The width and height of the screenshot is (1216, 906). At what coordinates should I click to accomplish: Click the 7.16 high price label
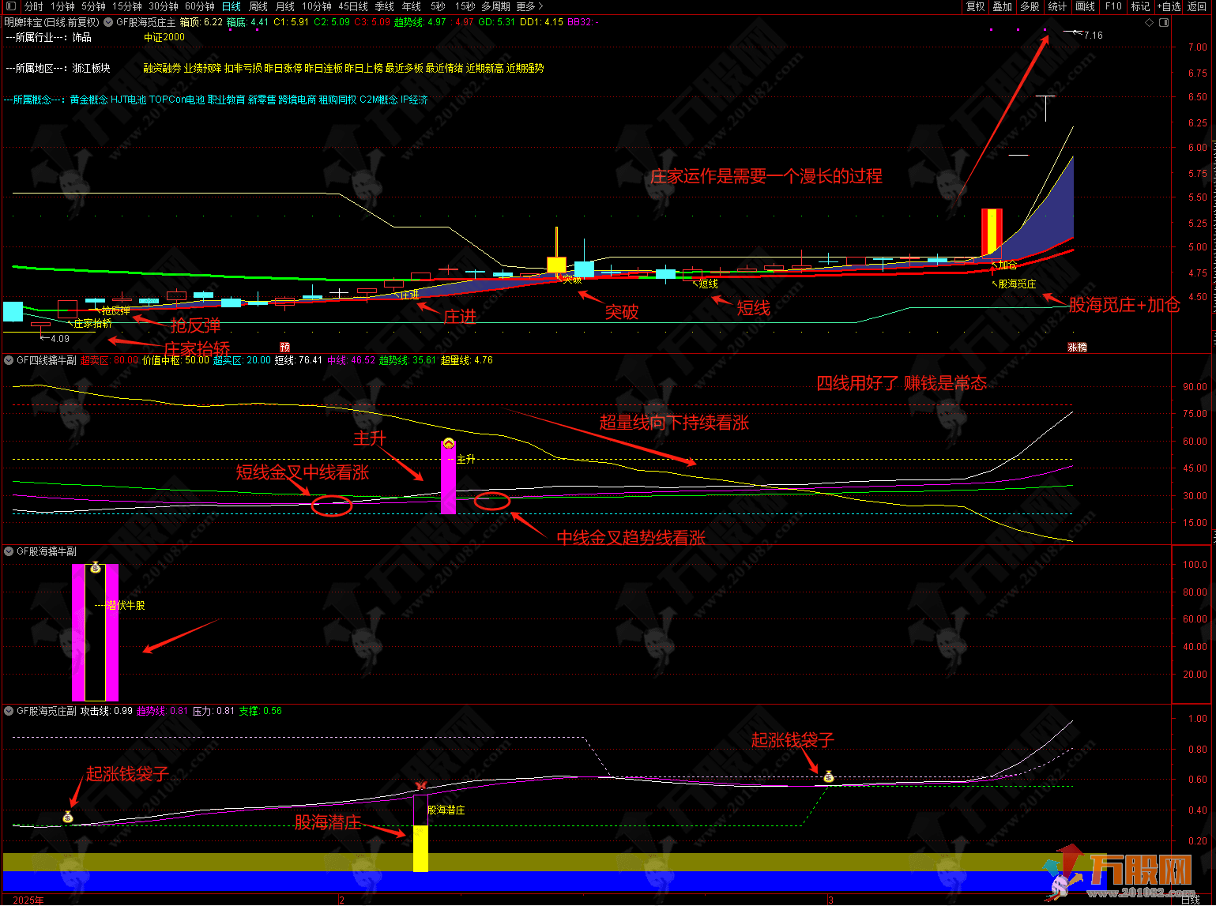click(1093, 36)
